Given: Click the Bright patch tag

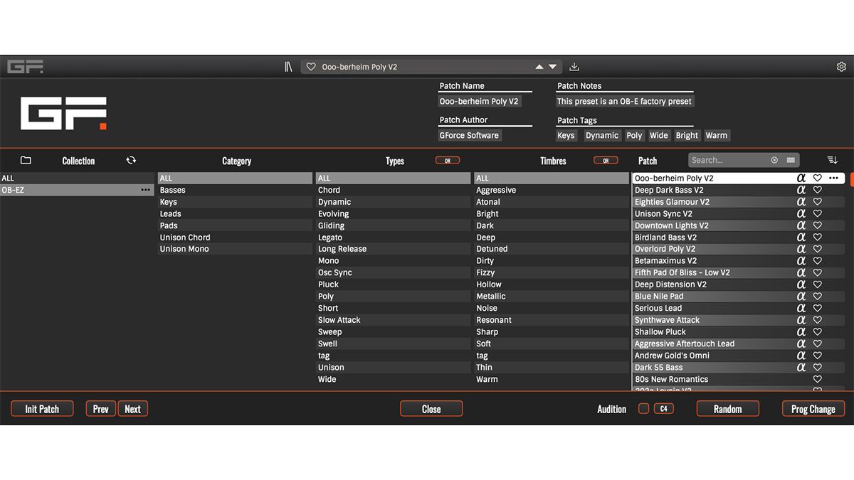Looking at the screenshot, I should (x=687, y=136).
